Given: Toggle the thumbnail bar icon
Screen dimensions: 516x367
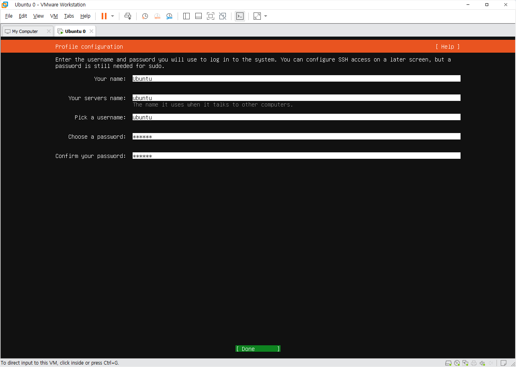Looking at the screenshot, I should [199, 16].
